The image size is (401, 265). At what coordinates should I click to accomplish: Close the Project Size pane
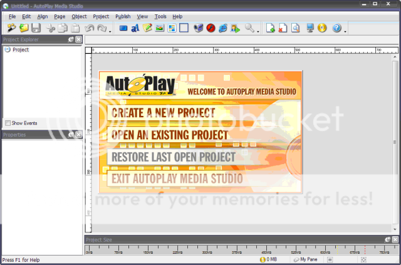(395, 240)
